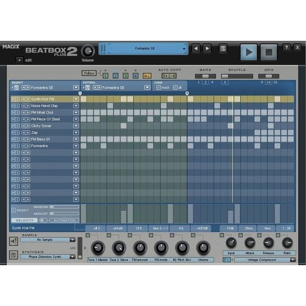The image size is (306, 306).
Task: Solo the Noise Hand Clap track
Action: [x=18, y=106]
